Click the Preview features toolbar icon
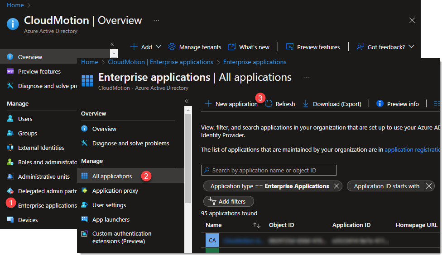 pos(290,47)
